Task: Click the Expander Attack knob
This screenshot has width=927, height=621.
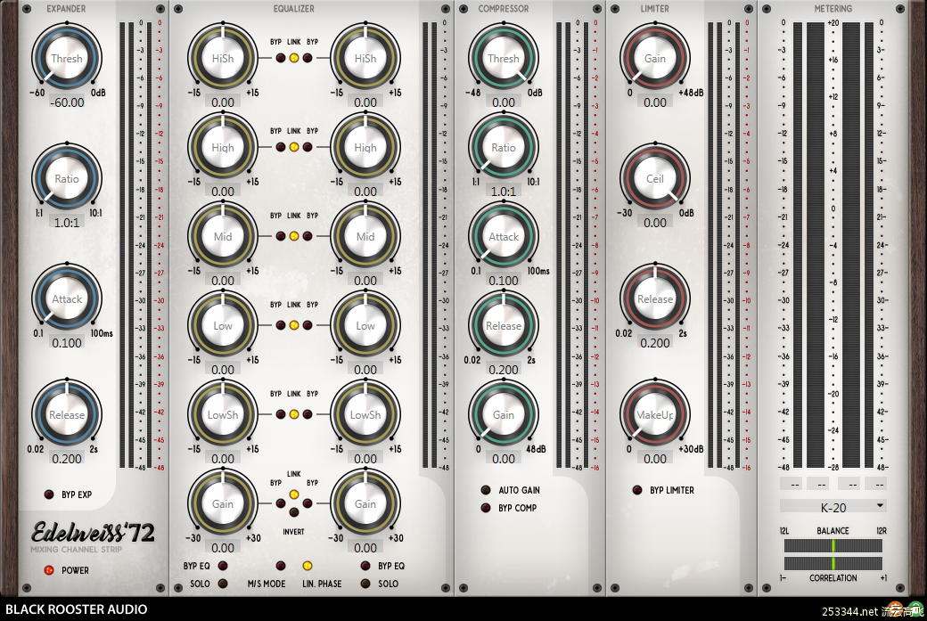Action: click(x=67, y=299)
